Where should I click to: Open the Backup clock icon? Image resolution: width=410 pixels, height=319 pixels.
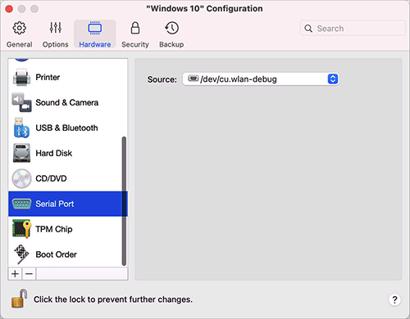[x=171, y=28]
